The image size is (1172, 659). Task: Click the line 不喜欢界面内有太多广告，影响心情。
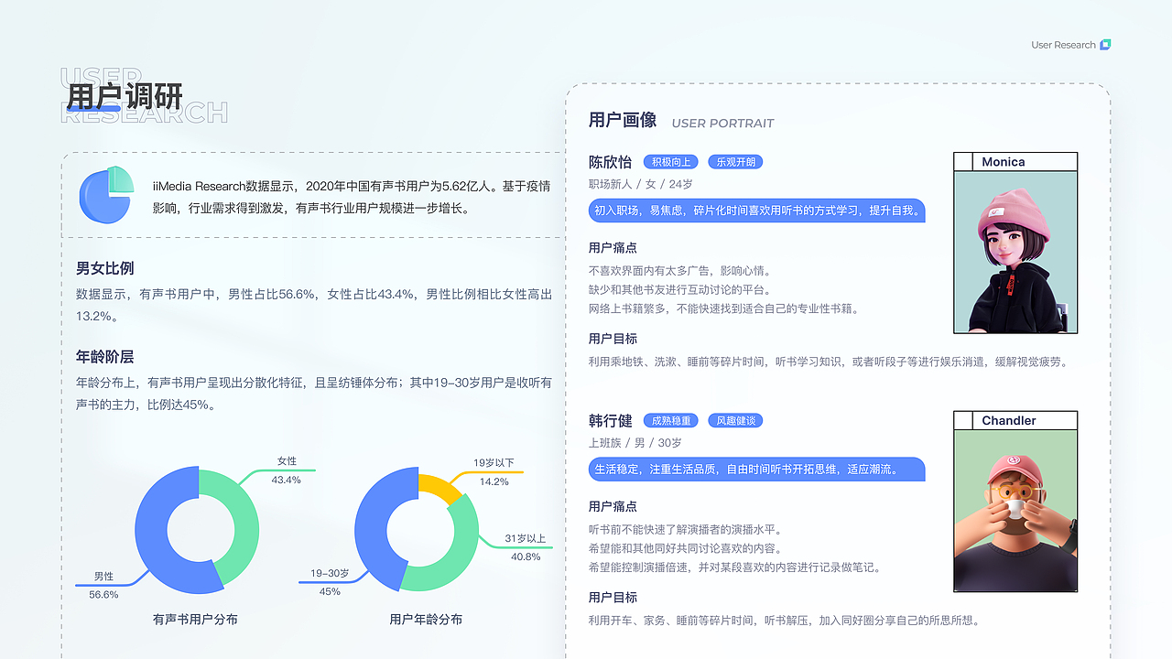(682, 271)
